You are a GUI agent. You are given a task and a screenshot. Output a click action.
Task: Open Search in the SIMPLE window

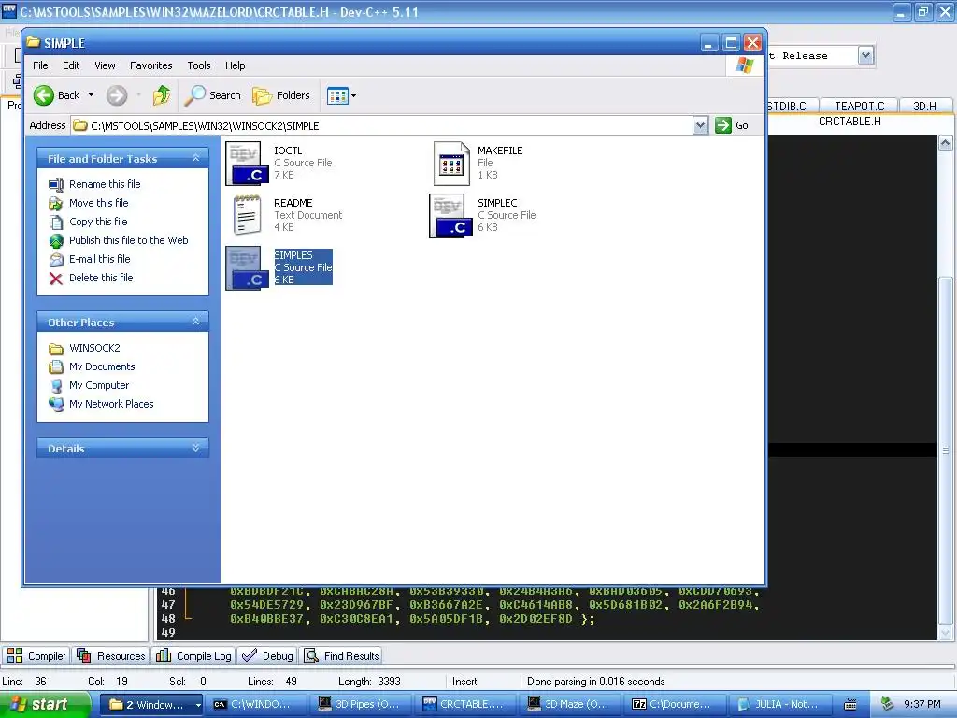213,95
